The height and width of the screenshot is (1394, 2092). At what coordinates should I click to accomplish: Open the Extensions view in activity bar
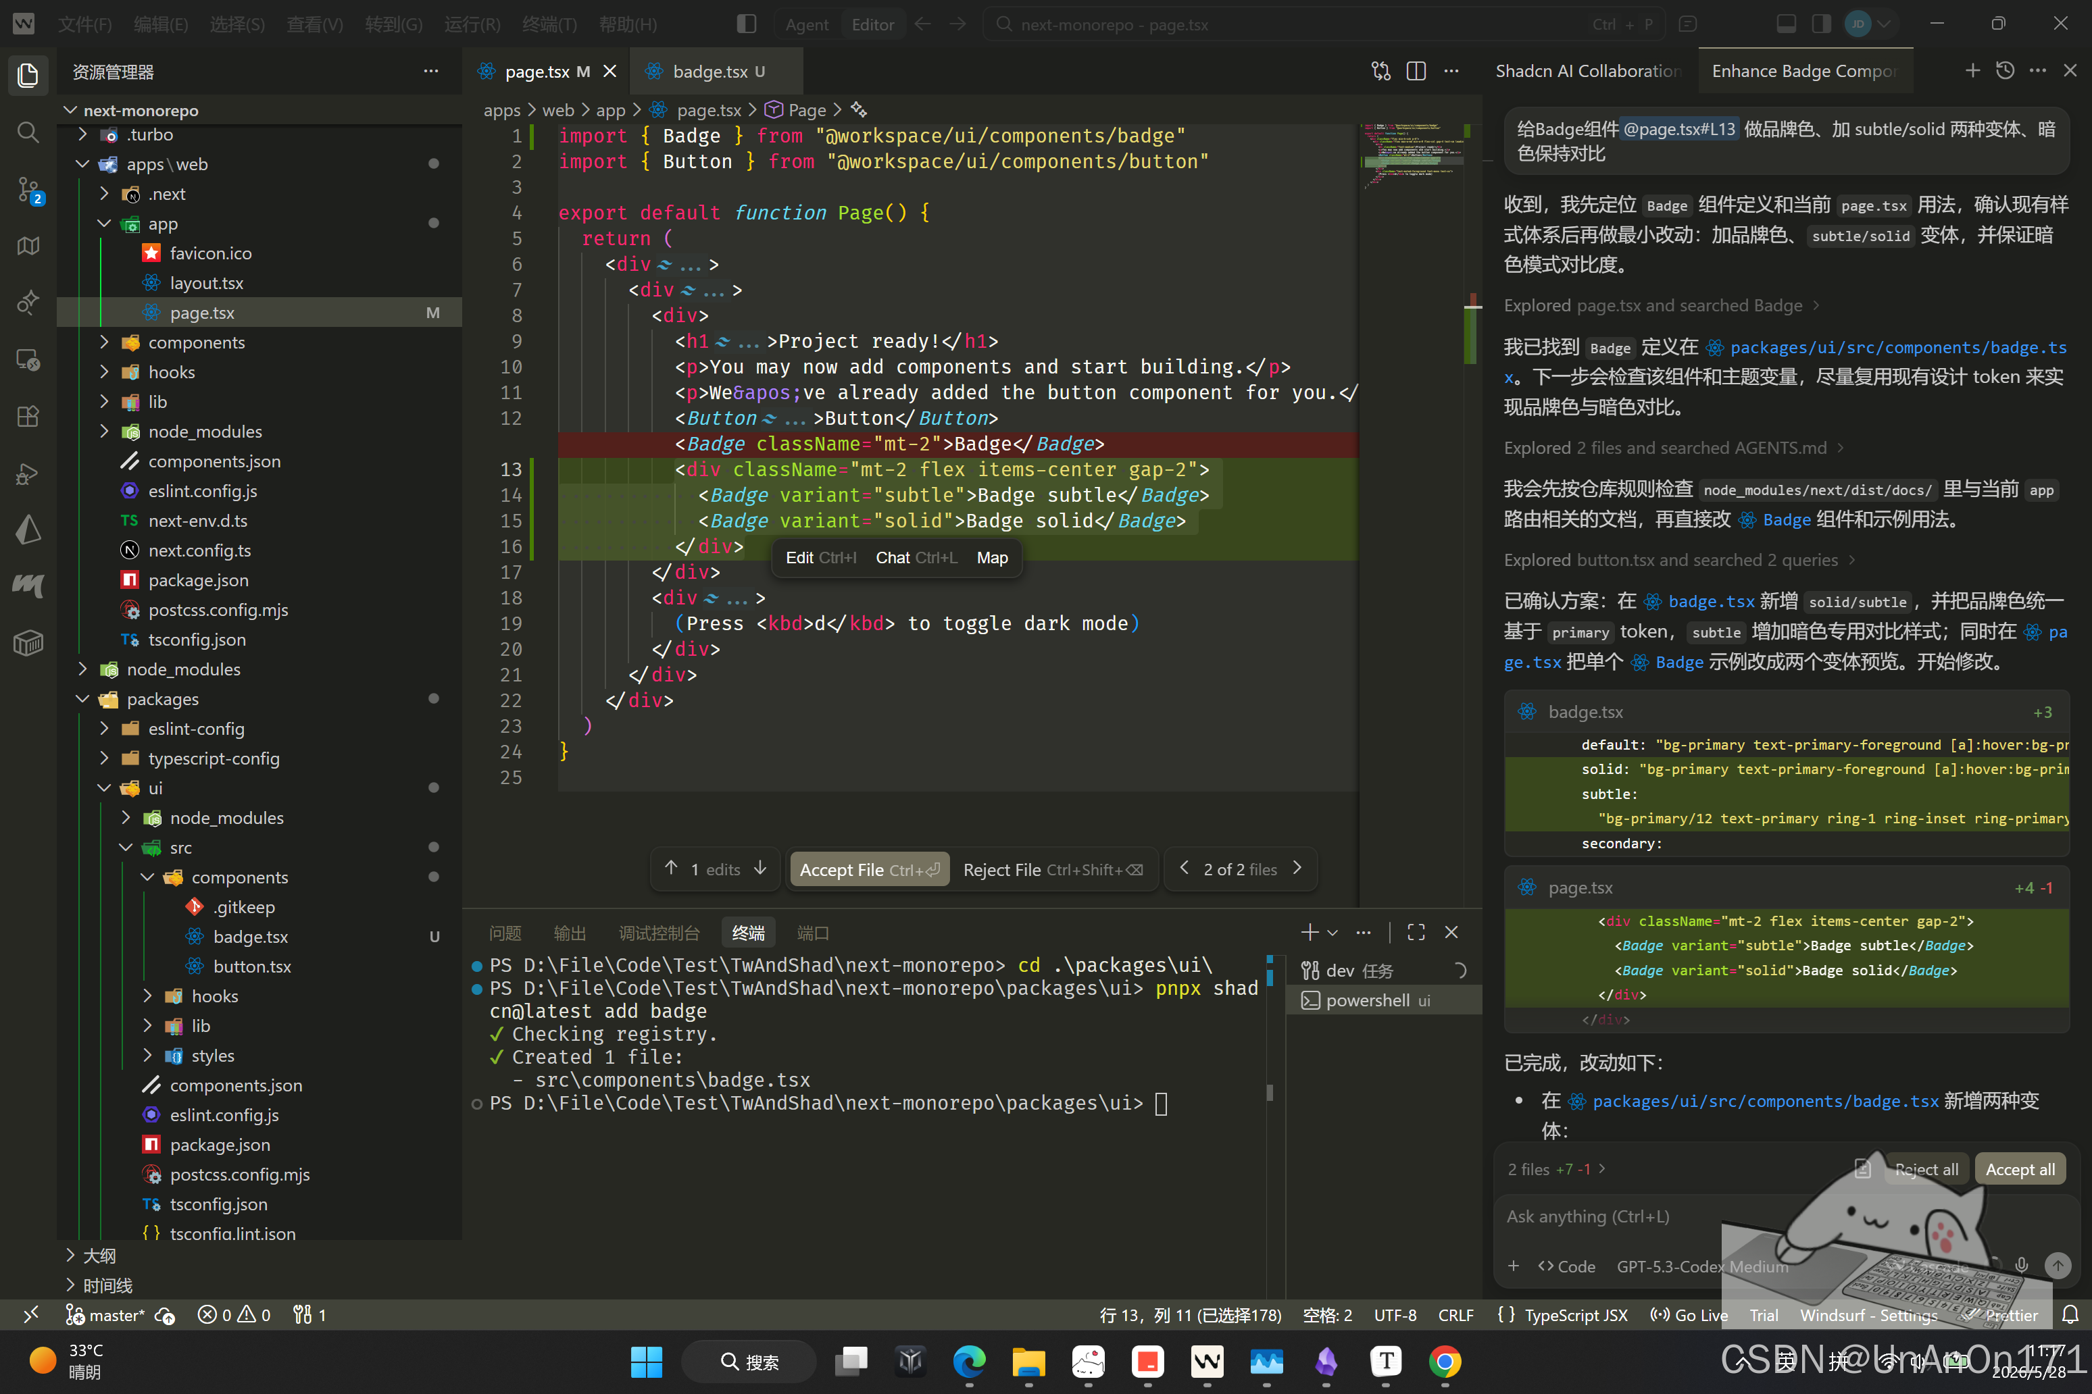point(28,416)
